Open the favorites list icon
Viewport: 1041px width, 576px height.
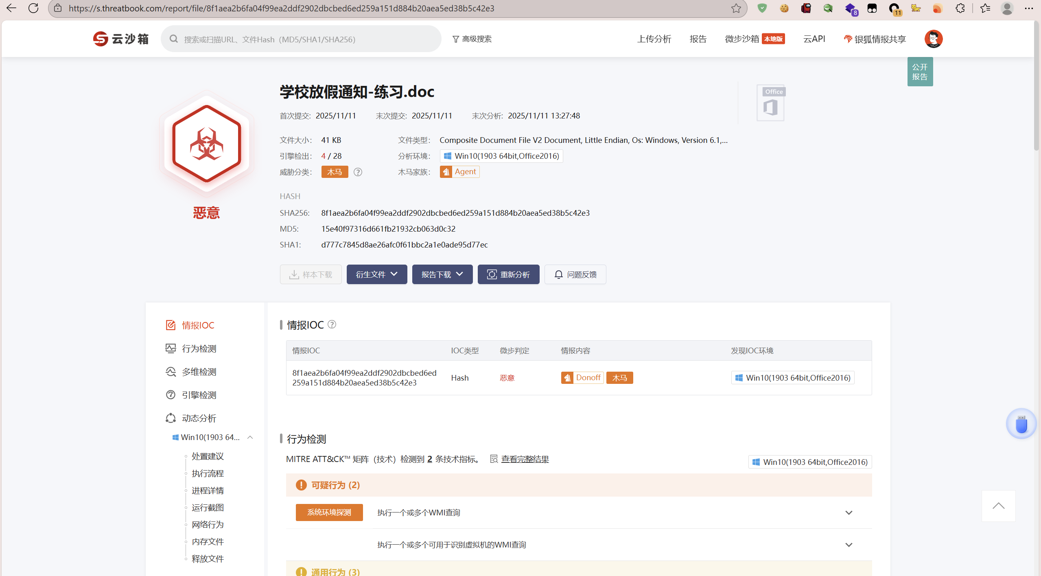pos(985,8)
